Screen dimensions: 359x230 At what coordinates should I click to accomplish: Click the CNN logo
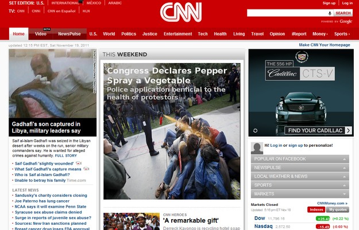[x=181, y=13]
